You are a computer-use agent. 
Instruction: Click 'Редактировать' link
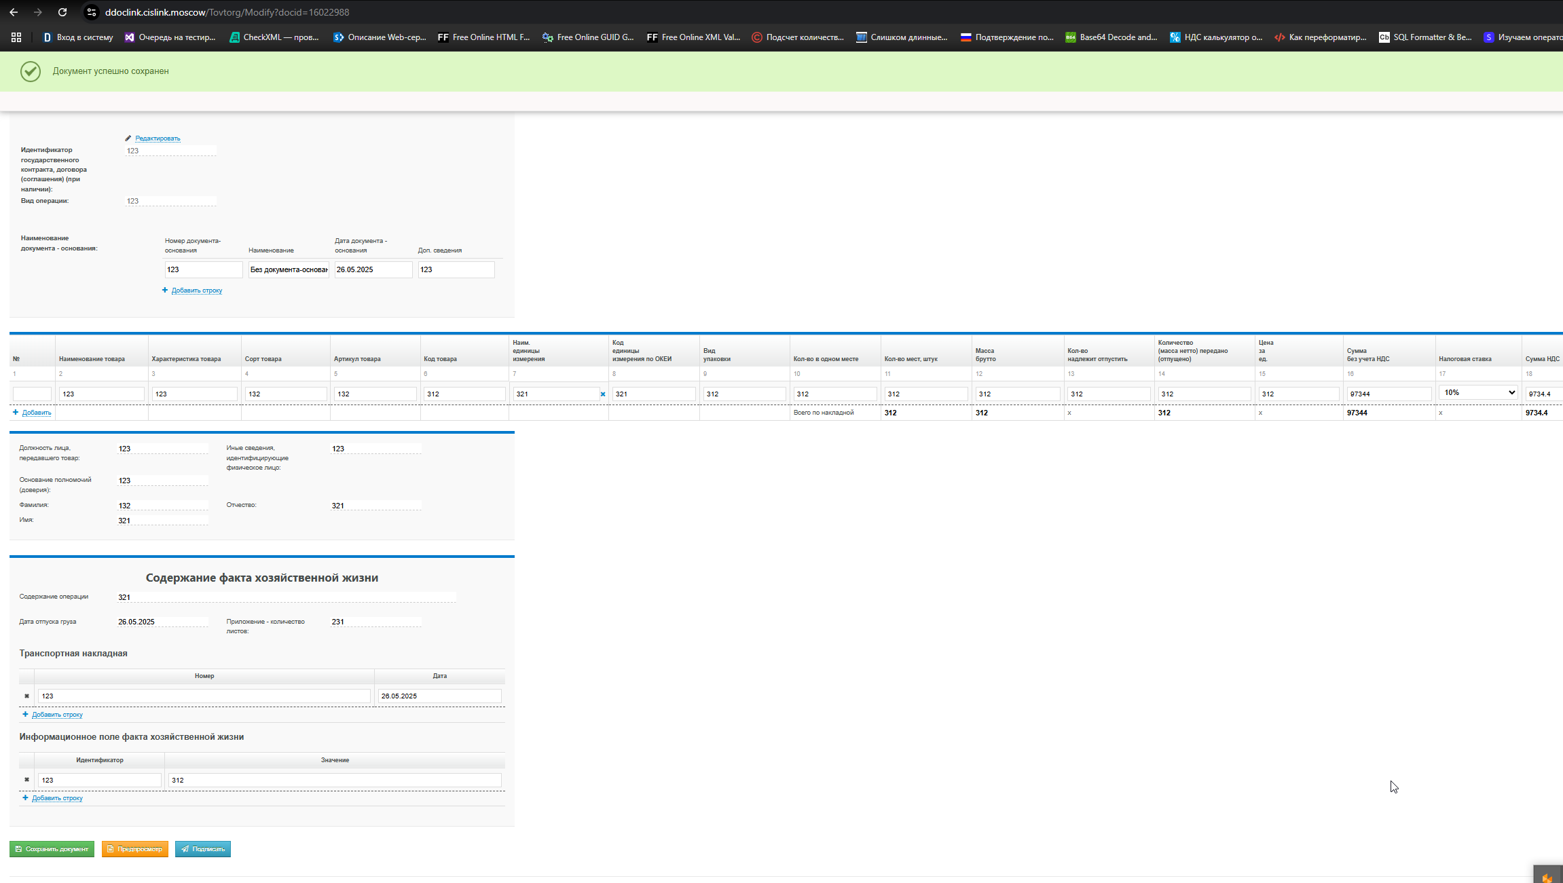point(158,138)
